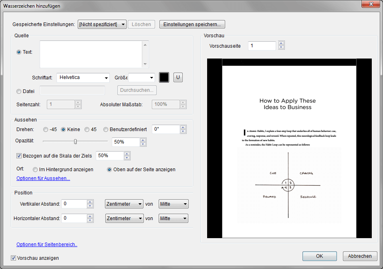Click the underline U button

tap(178, 77)
